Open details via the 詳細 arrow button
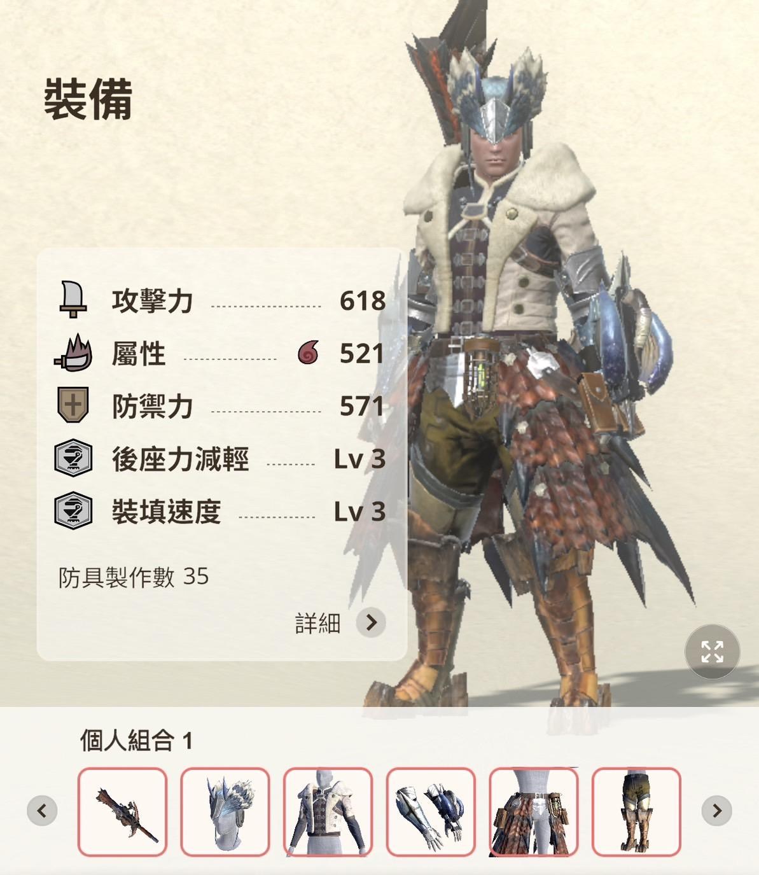The image size is (759, 875). point(372,622)
